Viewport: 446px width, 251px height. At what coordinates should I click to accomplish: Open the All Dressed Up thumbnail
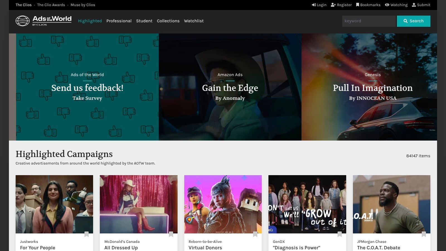[x=139, y=204]
